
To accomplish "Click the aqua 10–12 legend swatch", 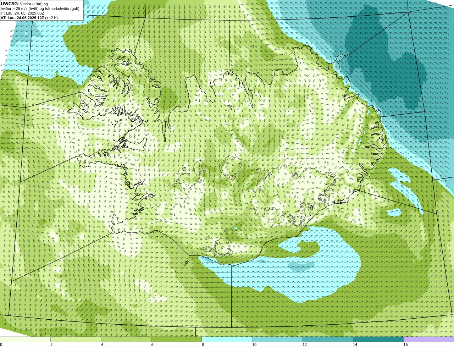I will coord(277,340).
